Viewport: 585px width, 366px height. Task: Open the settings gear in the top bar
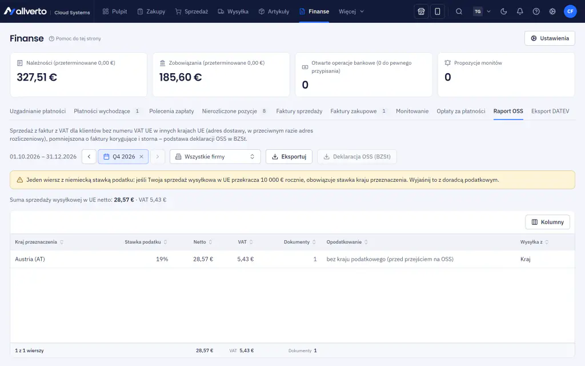click(x=552, y=11)
